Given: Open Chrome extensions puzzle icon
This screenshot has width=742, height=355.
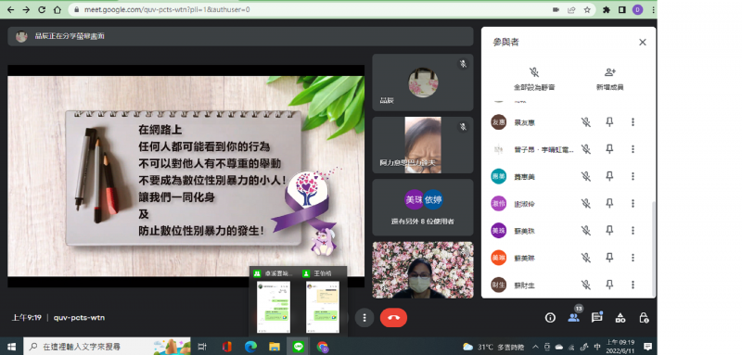Looking at the screenshot, I should click(x=607, y=9).
